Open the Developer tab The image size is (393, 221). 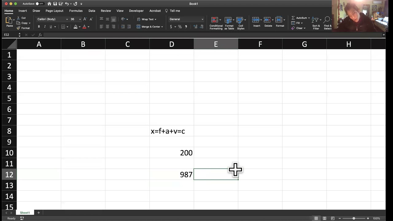(x=136, y=11)
